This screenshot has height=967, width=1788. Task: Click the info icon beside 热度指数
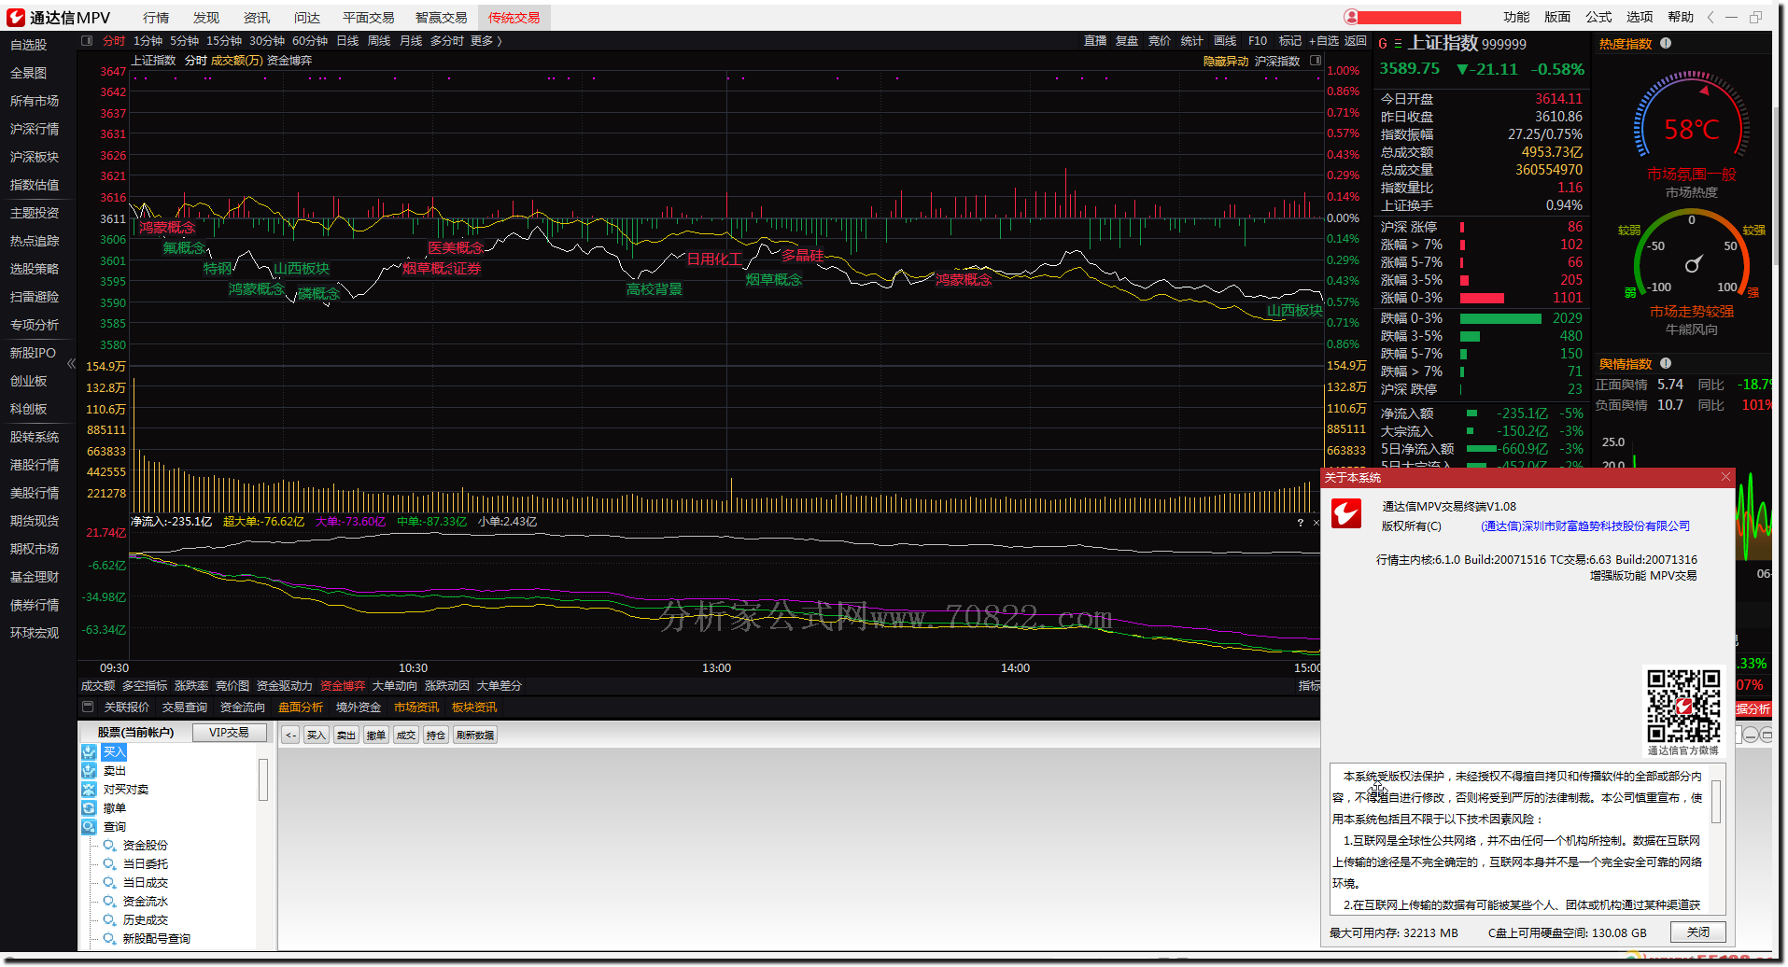[x=1666, y=43]
